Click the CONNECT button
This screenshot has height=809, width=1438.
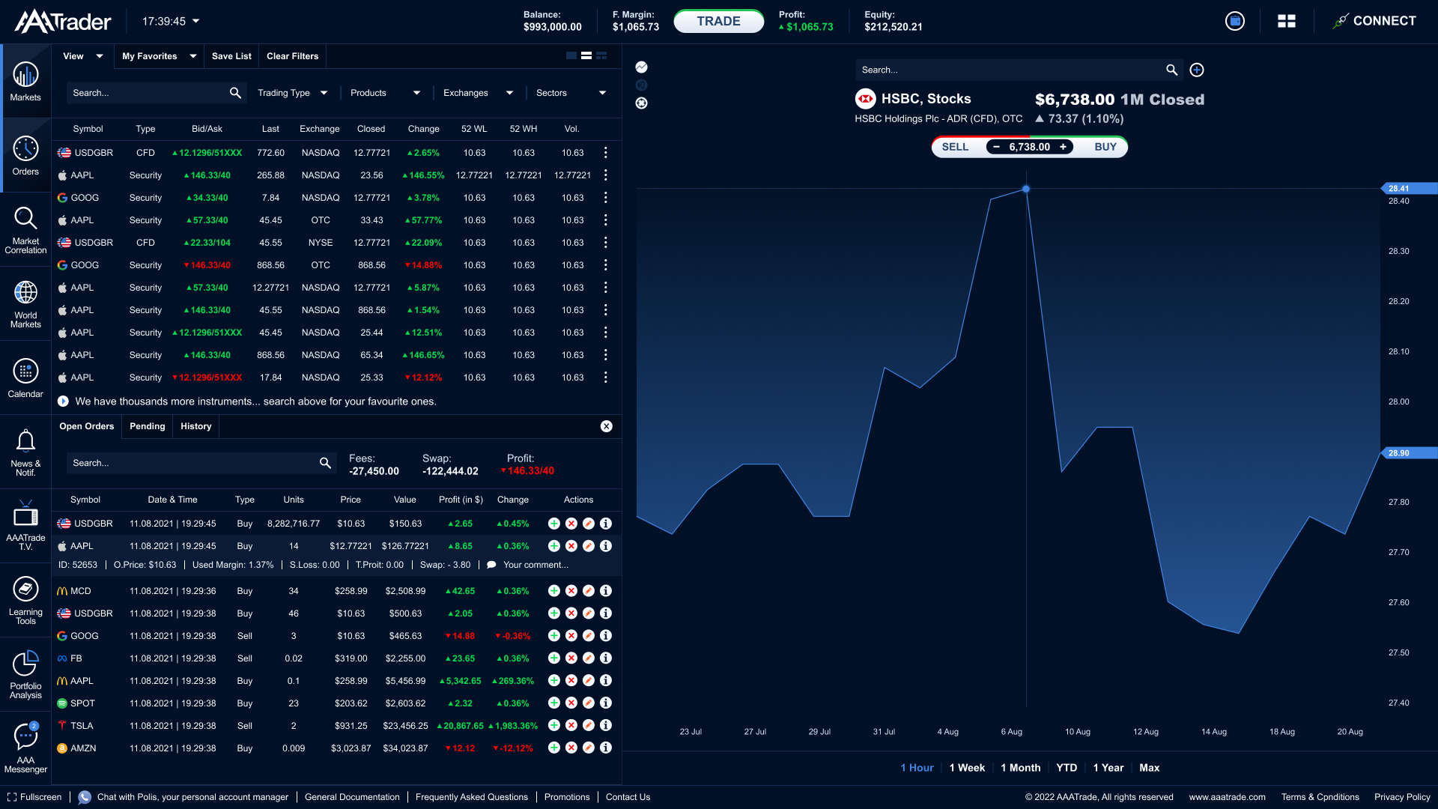[x=1374, y=21]
